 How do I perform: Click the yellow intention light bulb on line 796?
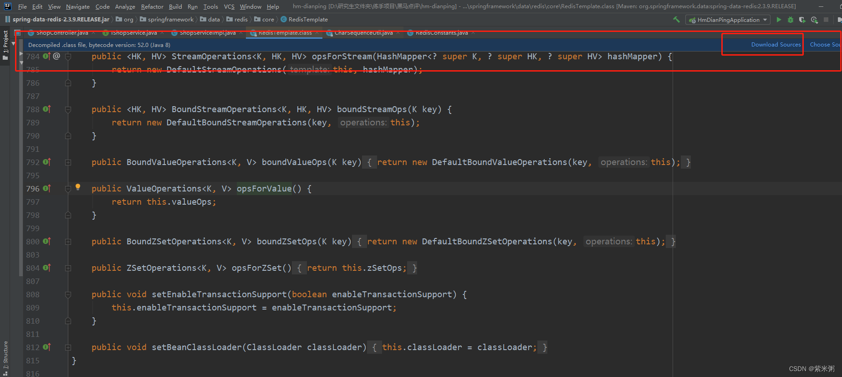78,187
